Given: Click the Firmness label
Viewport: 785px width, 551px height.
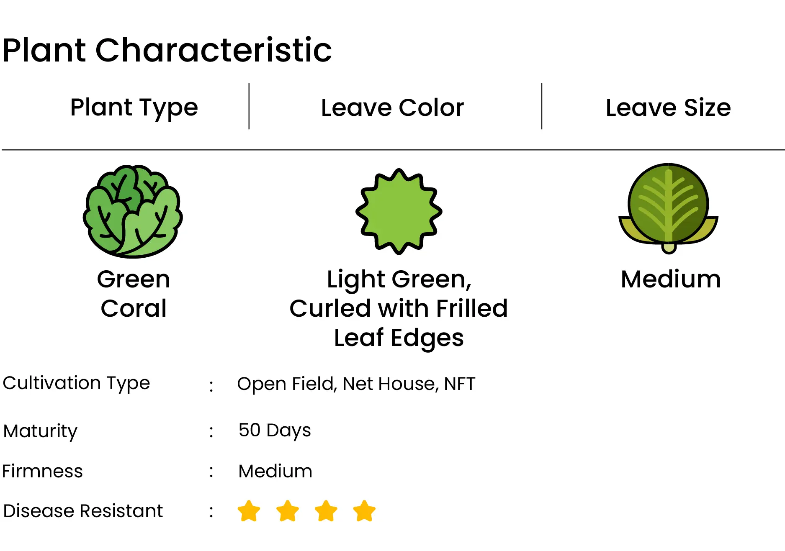Looking at the screenshot, I should [x=43, y=472].
